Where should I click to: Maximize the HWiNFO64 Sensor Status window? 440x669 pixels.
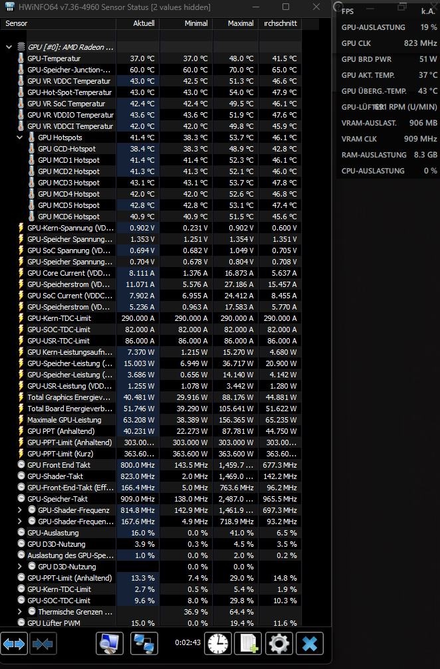coord(286,7)
